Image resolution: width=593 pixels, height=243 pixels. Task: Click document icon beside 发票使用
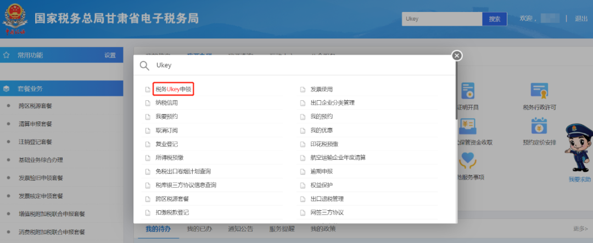click(303, 89)
